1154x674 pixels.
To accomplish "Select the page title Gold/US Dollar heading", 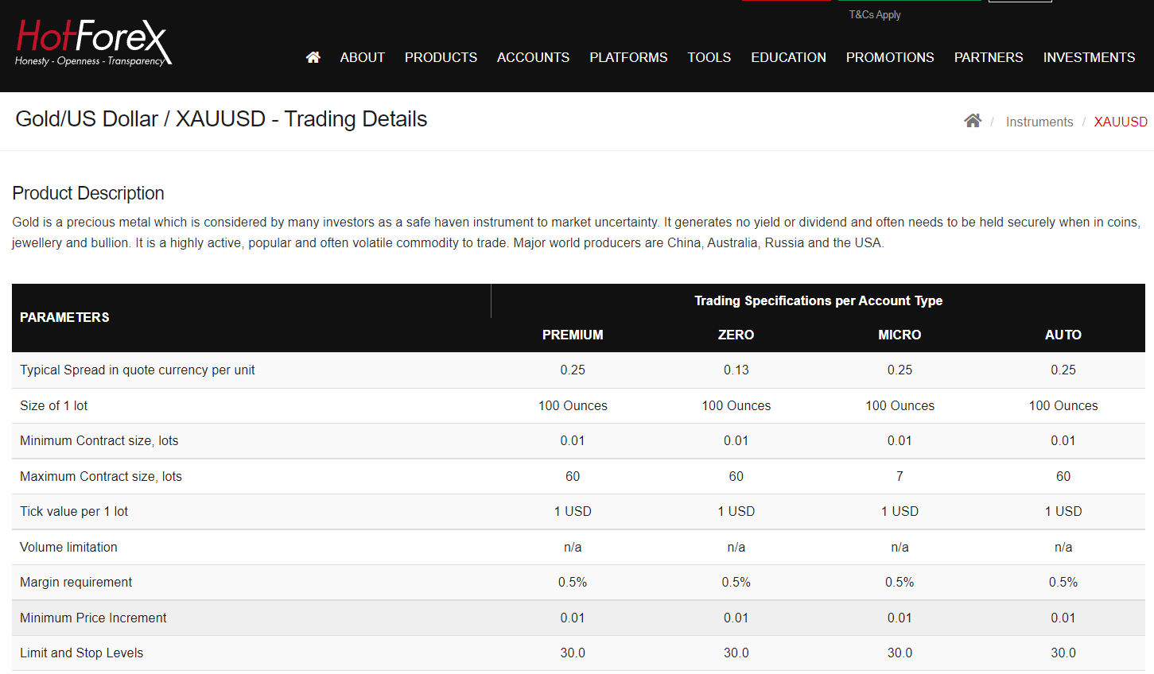I will pyautogui.click(x=221, y=119).
